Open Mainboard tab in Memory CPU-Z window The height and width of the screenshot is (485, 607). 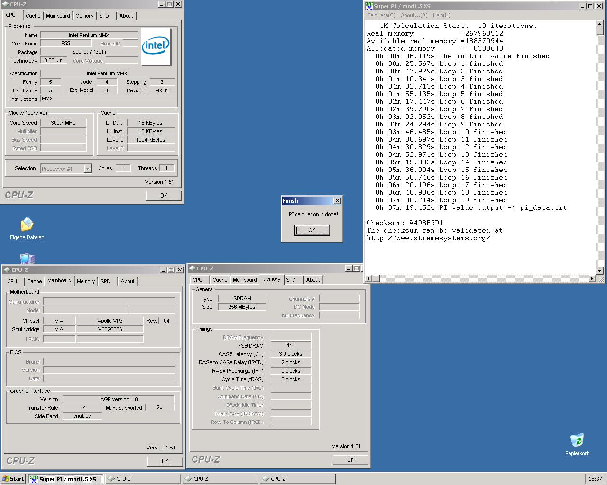(245, 280)
